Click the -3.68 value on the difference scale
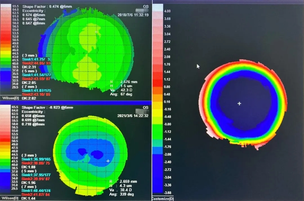The width and height of the screenshot is (304, 201). coord(167,193)
